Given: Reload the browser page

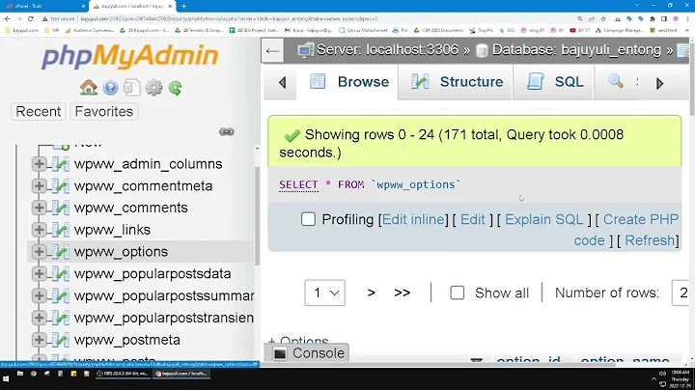Looking at the screenshot, I should [x=30, y=19].
